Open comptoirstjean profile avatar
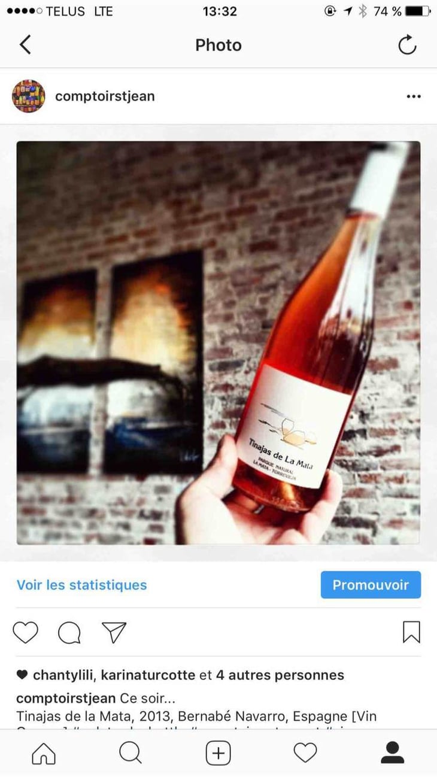 (29, 96)
